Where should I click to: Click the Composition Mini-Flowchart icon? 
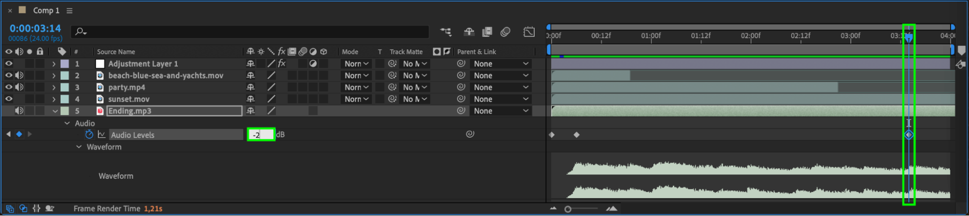tap(445, 32)
